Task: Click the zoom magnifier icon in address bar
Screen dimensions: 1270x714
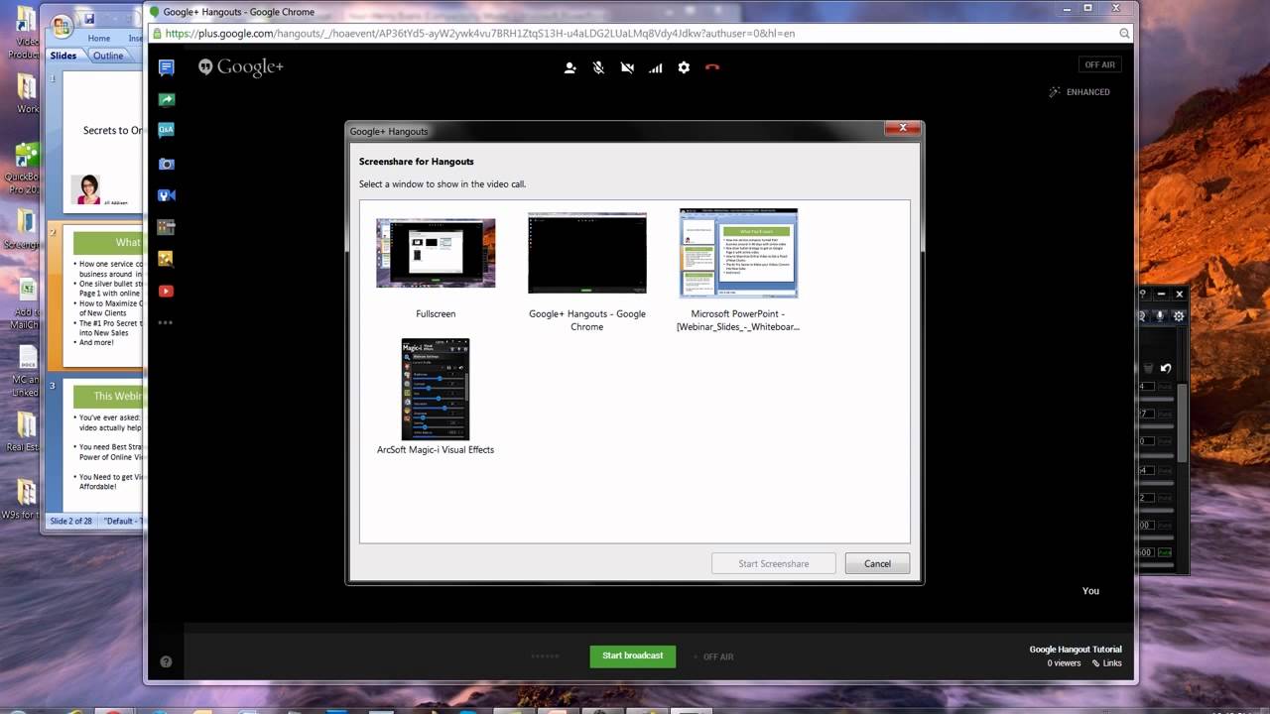Action: (x=1124, y=33)
